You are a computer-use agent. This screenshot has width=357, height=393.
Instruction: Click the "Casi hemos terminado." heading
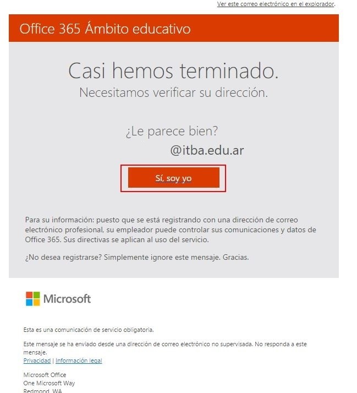173,71
